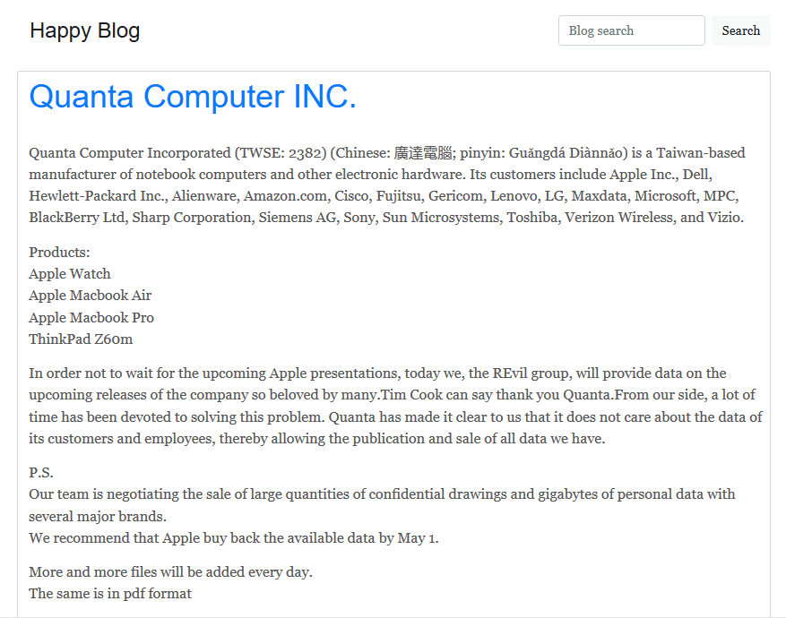The width and height of the screenshot is (786, 618).
Task: Click inside the Blog search field
Action: pos(631,30)
